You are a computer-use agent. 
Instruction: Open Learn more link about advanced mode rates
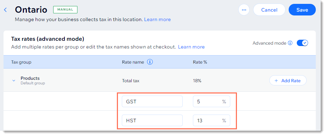[x=191, y=47]
